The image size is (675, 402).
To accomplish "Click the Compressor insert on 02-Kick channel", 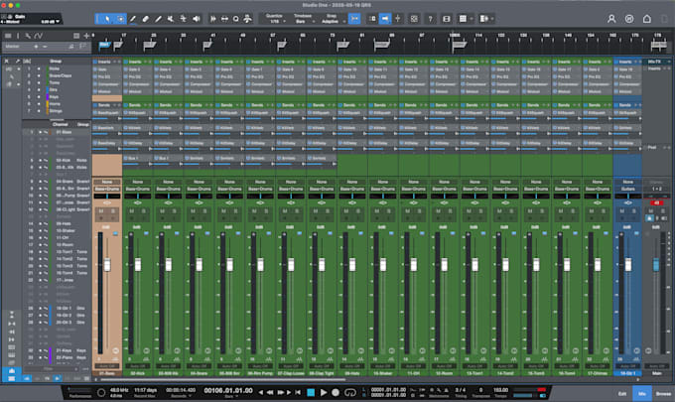I will [x=138, y=84].
